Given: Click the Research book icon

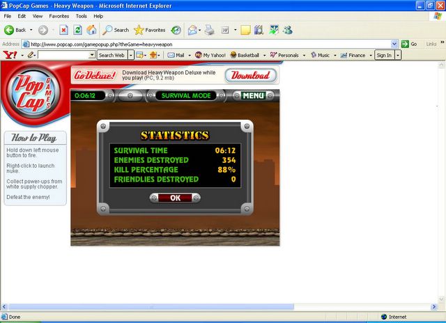Looking at the screenshot, I should click(259, 30).
